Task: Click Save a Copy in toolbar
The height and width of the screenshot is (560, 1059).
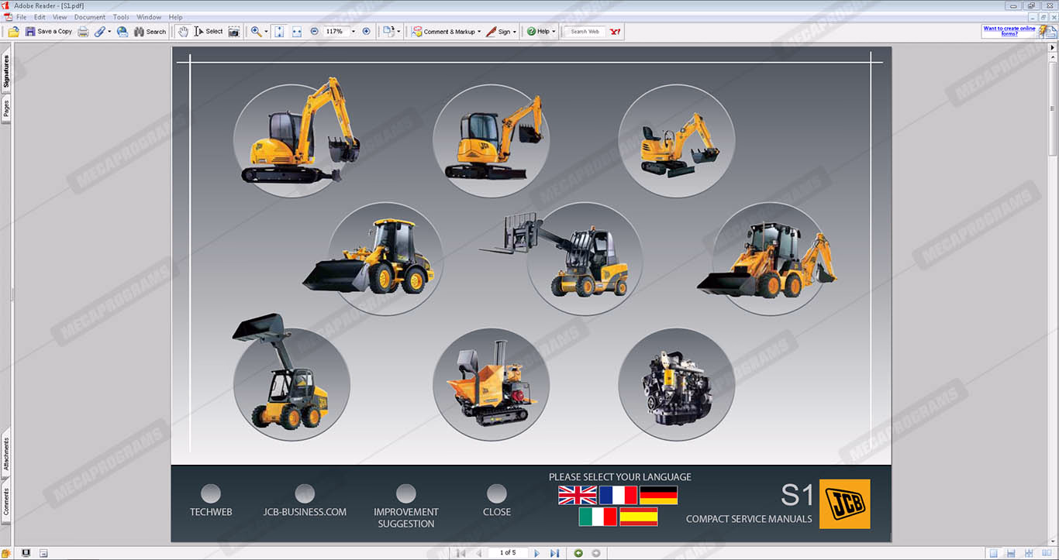Action: click(49, 32)
